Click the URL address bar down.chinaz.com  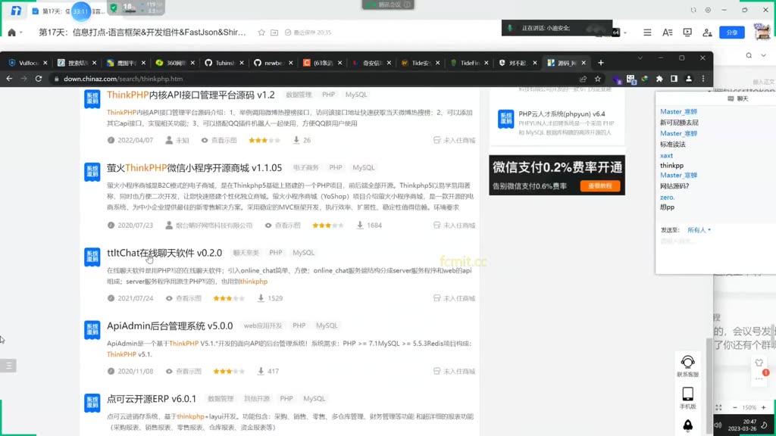317,79
